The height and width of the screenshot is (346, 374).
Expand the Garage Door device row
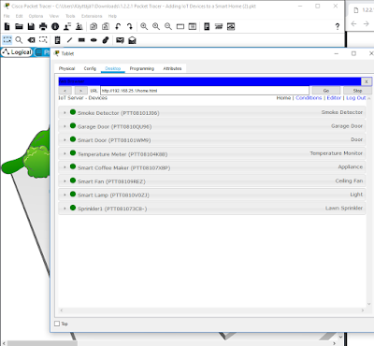(x=65, y=126)
